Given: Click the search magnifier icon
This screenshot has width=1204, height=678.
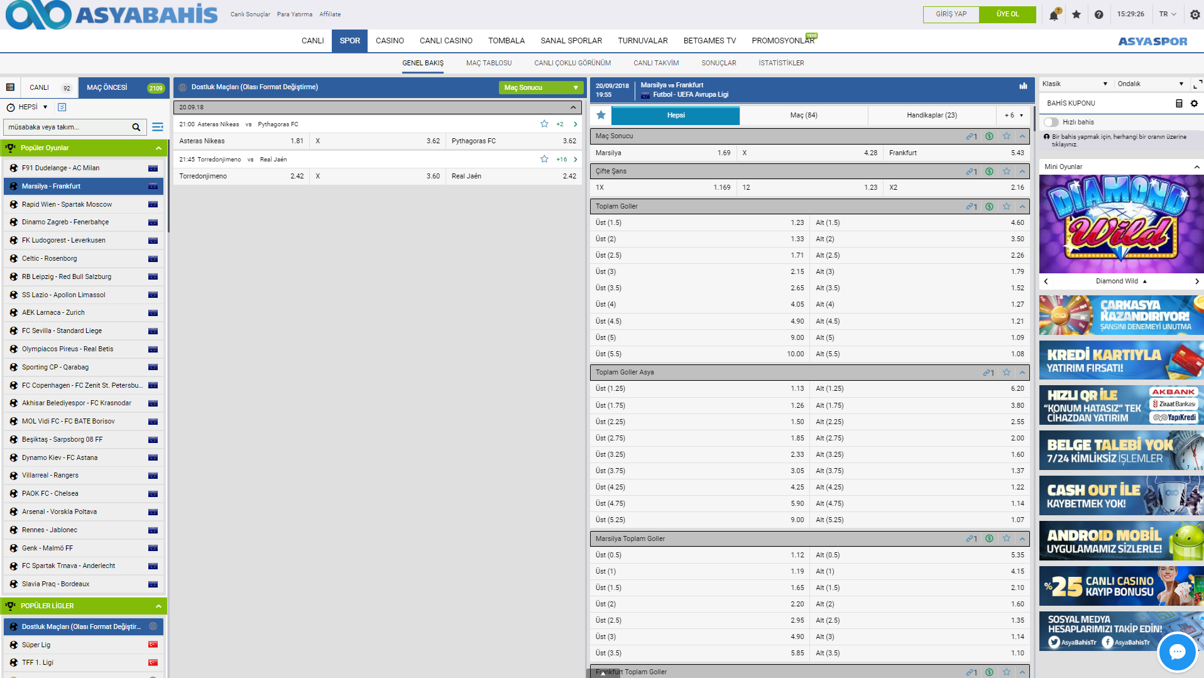Looking at the screenshot, I should click(x=136, y=128).
